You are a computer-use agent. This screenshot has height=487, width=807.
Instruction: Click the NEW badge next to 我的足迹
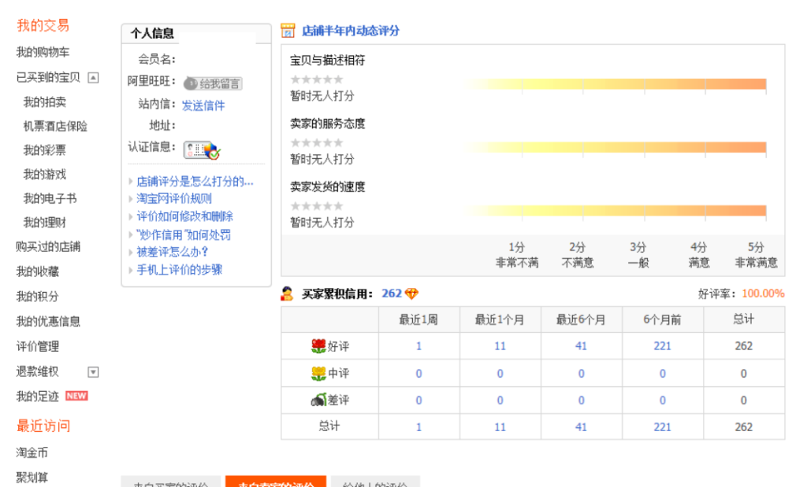coord(76,396)
